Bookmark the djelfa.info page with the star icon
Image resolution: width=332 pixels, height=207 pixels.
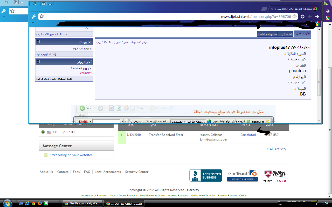pos(41,17)
